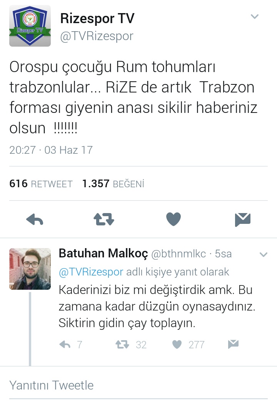Focus the Yanıtını Tweetle reply field
Viewport: 277px width, 403px height.
coord(138,385)
